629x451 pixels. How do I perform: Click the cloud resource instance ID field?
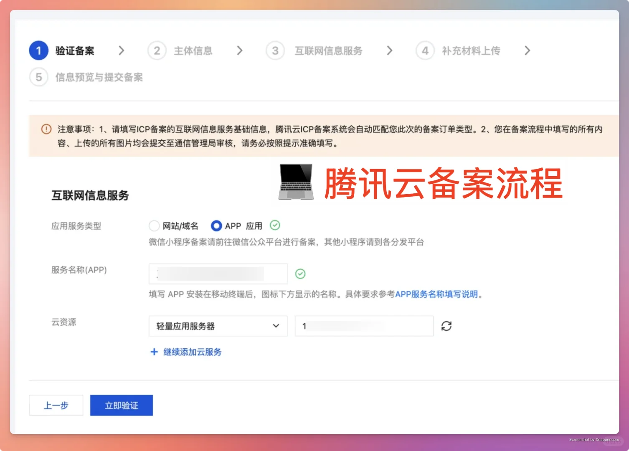coord(363,326)
